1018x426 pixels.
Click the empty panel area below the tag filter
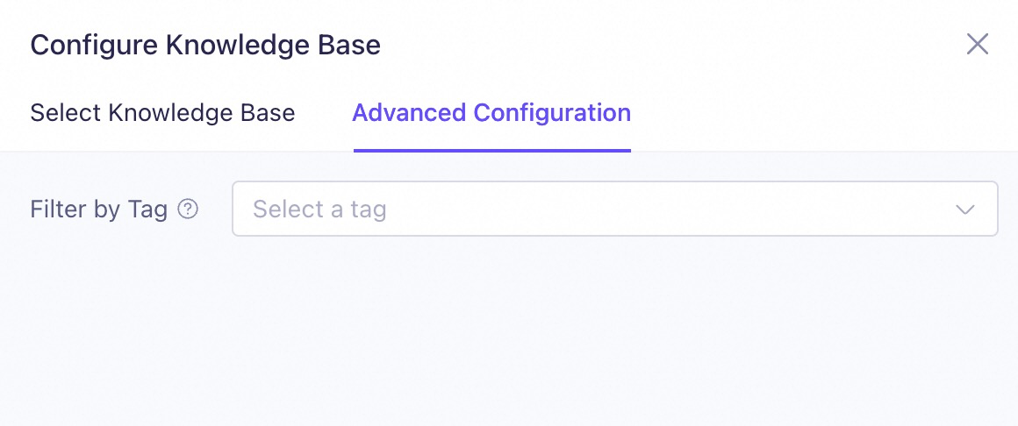(509, 330)
